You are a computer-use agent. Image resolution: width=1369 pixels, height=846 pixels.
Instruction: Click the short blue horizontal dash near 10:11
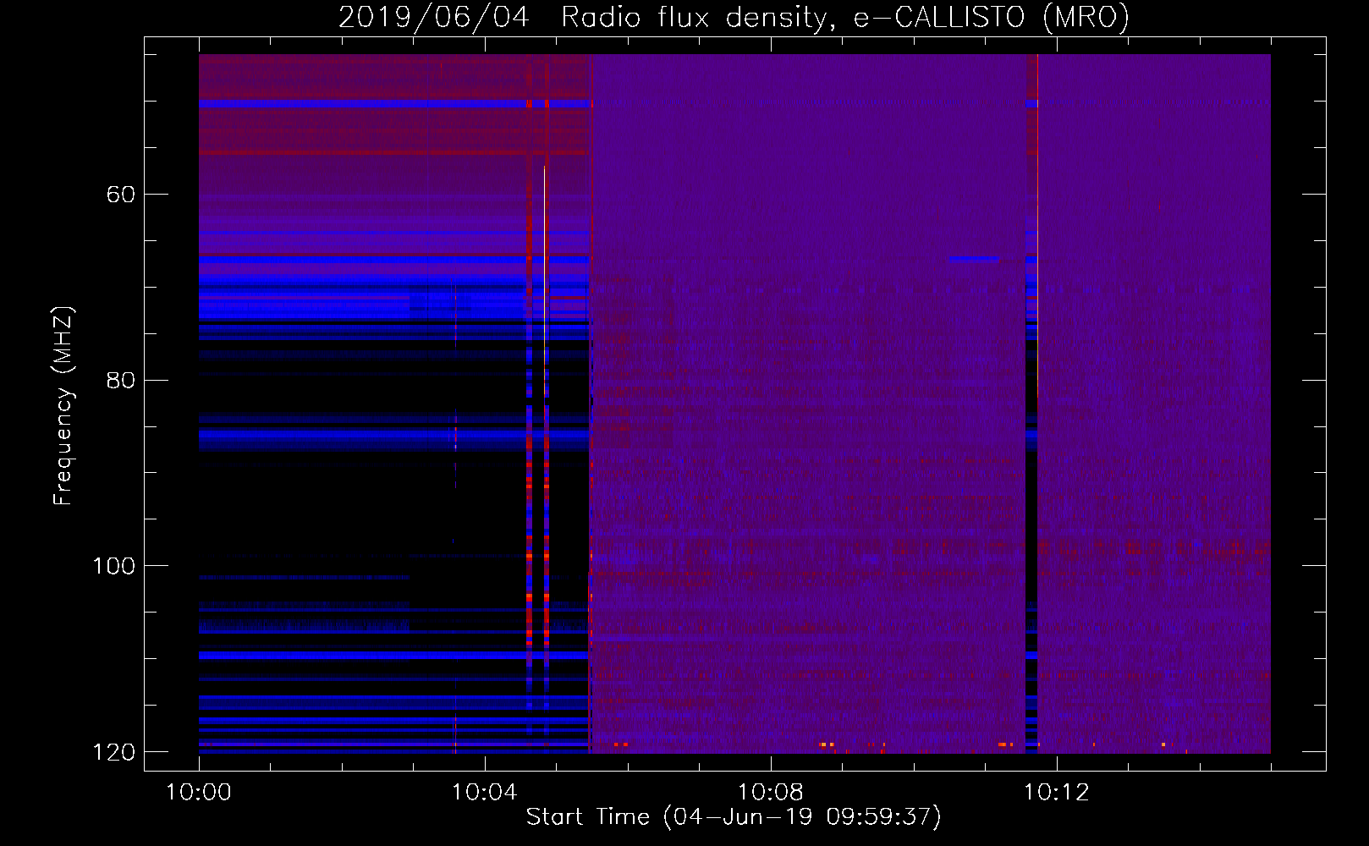974,259
